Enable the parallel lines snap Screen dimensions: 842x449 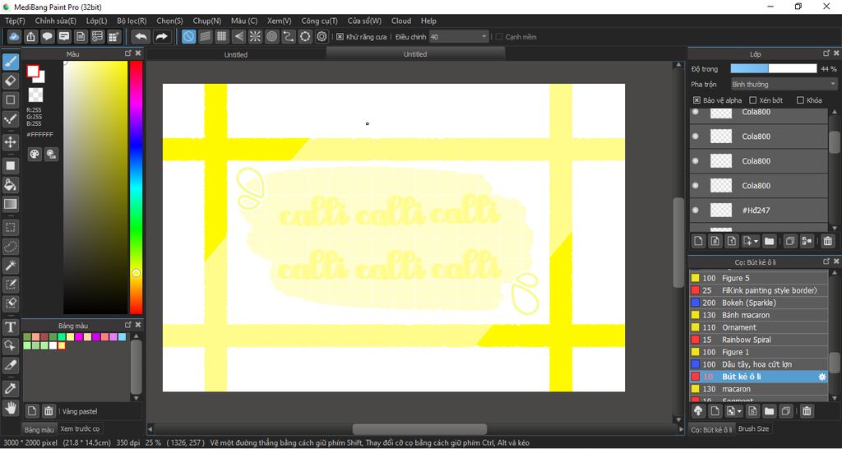[x=205, y=36]
